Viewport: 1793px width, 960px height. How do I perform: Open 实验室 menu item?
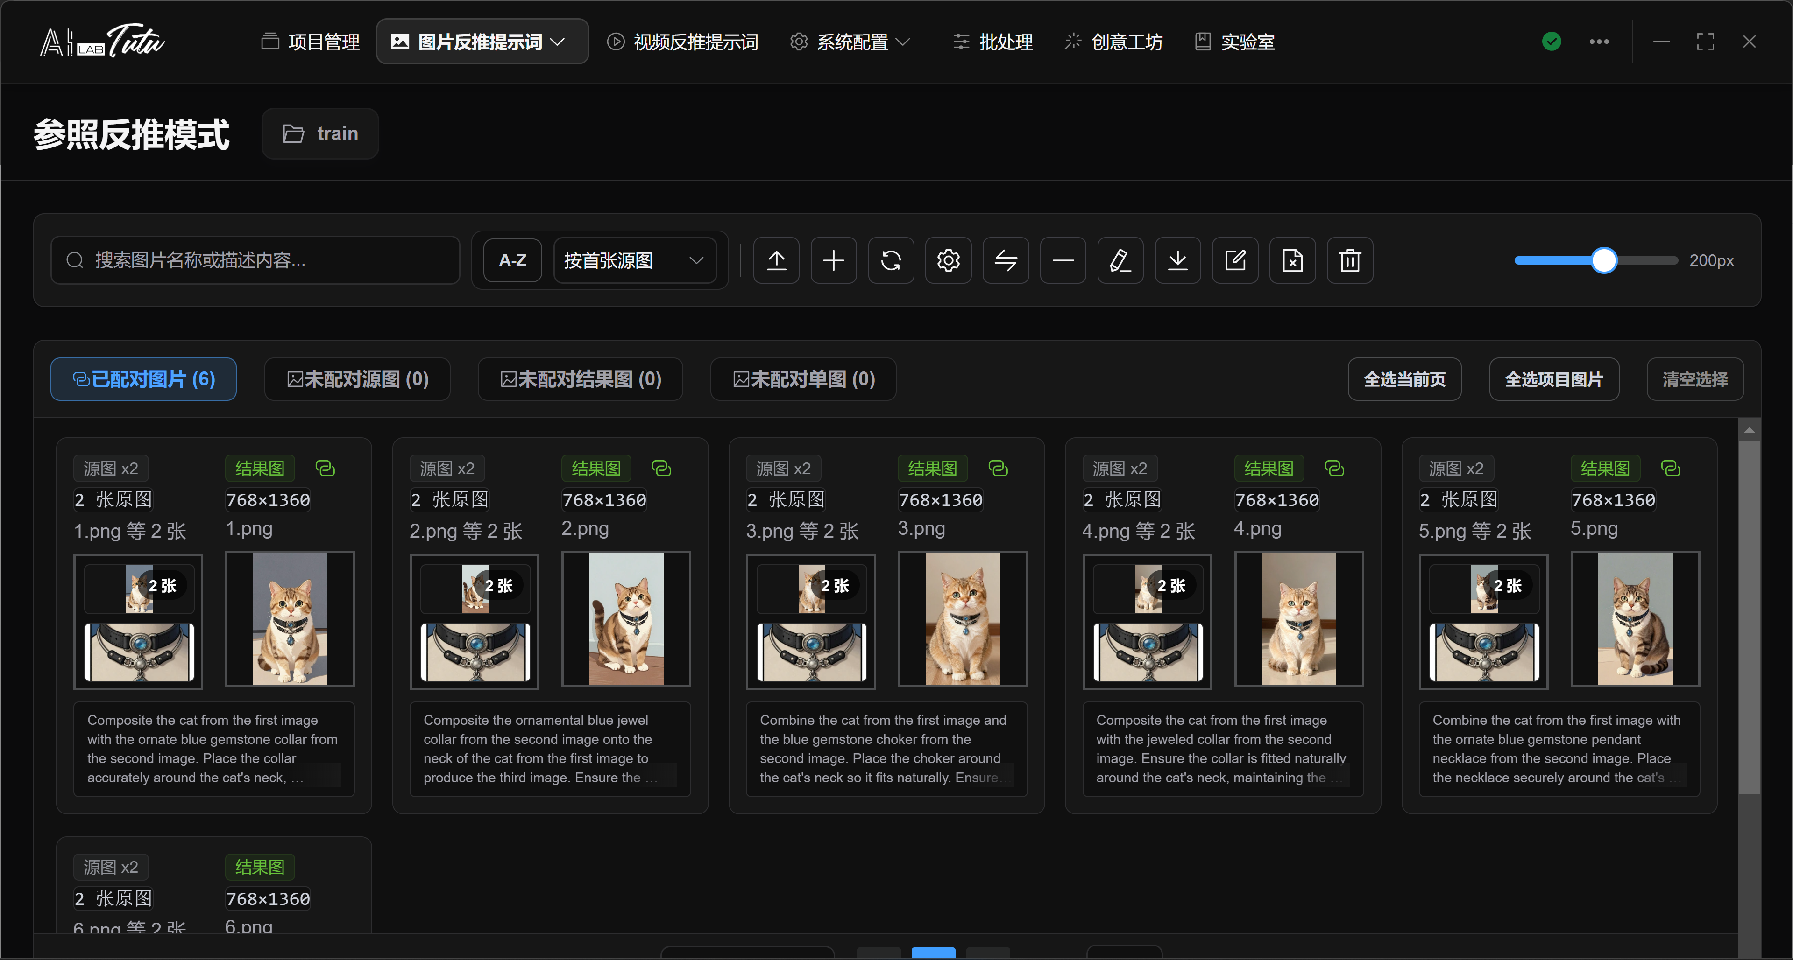coord(1235,42)
